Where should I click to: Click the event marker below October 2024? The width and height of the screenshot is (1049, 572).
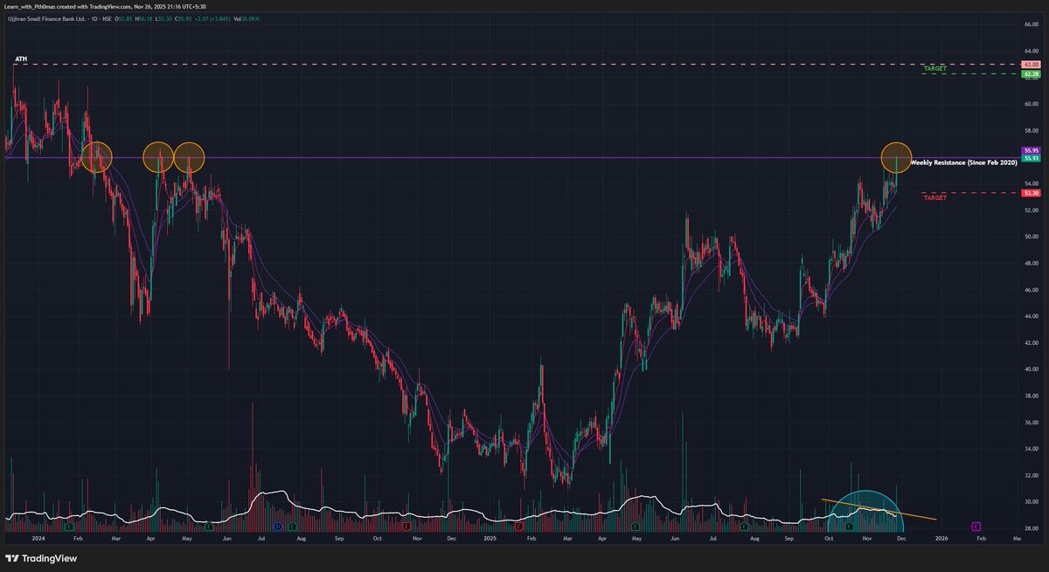tap(406, 527)
